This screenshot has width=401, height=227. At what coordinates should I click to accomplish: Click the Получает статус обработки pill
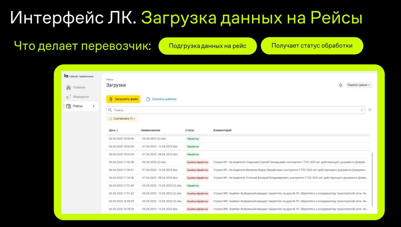click(312, 46)
